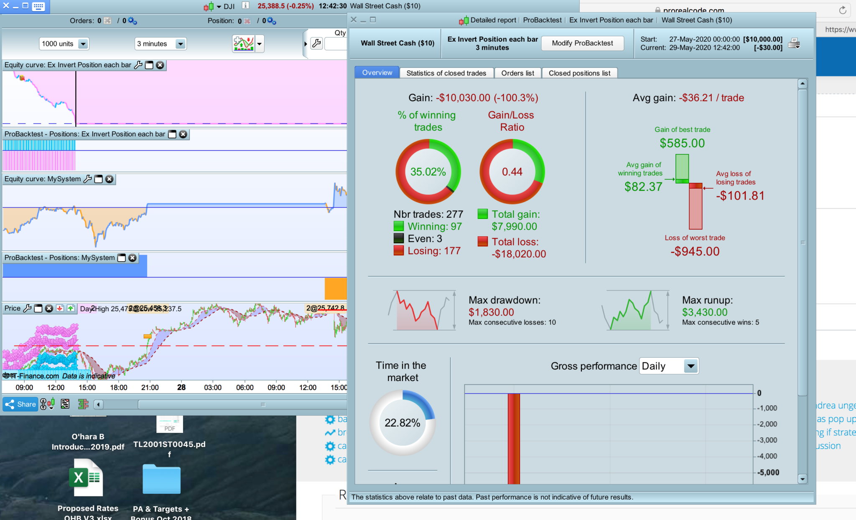Open settings wrench for Equity curve: MySystem
The image size is (856, 520).
(87, 179)
